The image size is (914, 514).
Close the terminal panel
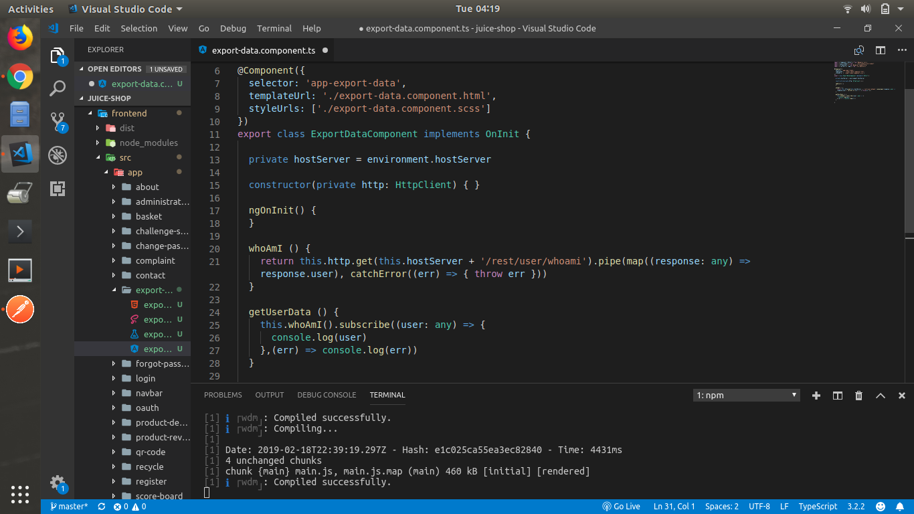coord(901,396)
